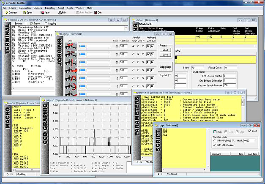Click the parameters window title icon

click(135, 93)
